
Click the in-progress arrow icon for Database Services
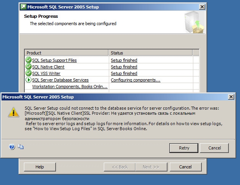[x=28, y=80]
